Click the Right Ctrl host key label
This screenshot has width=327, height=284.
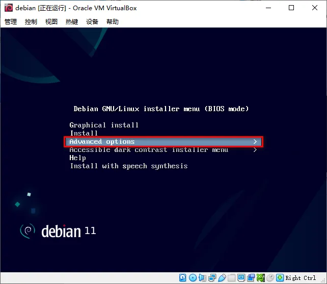301,278
